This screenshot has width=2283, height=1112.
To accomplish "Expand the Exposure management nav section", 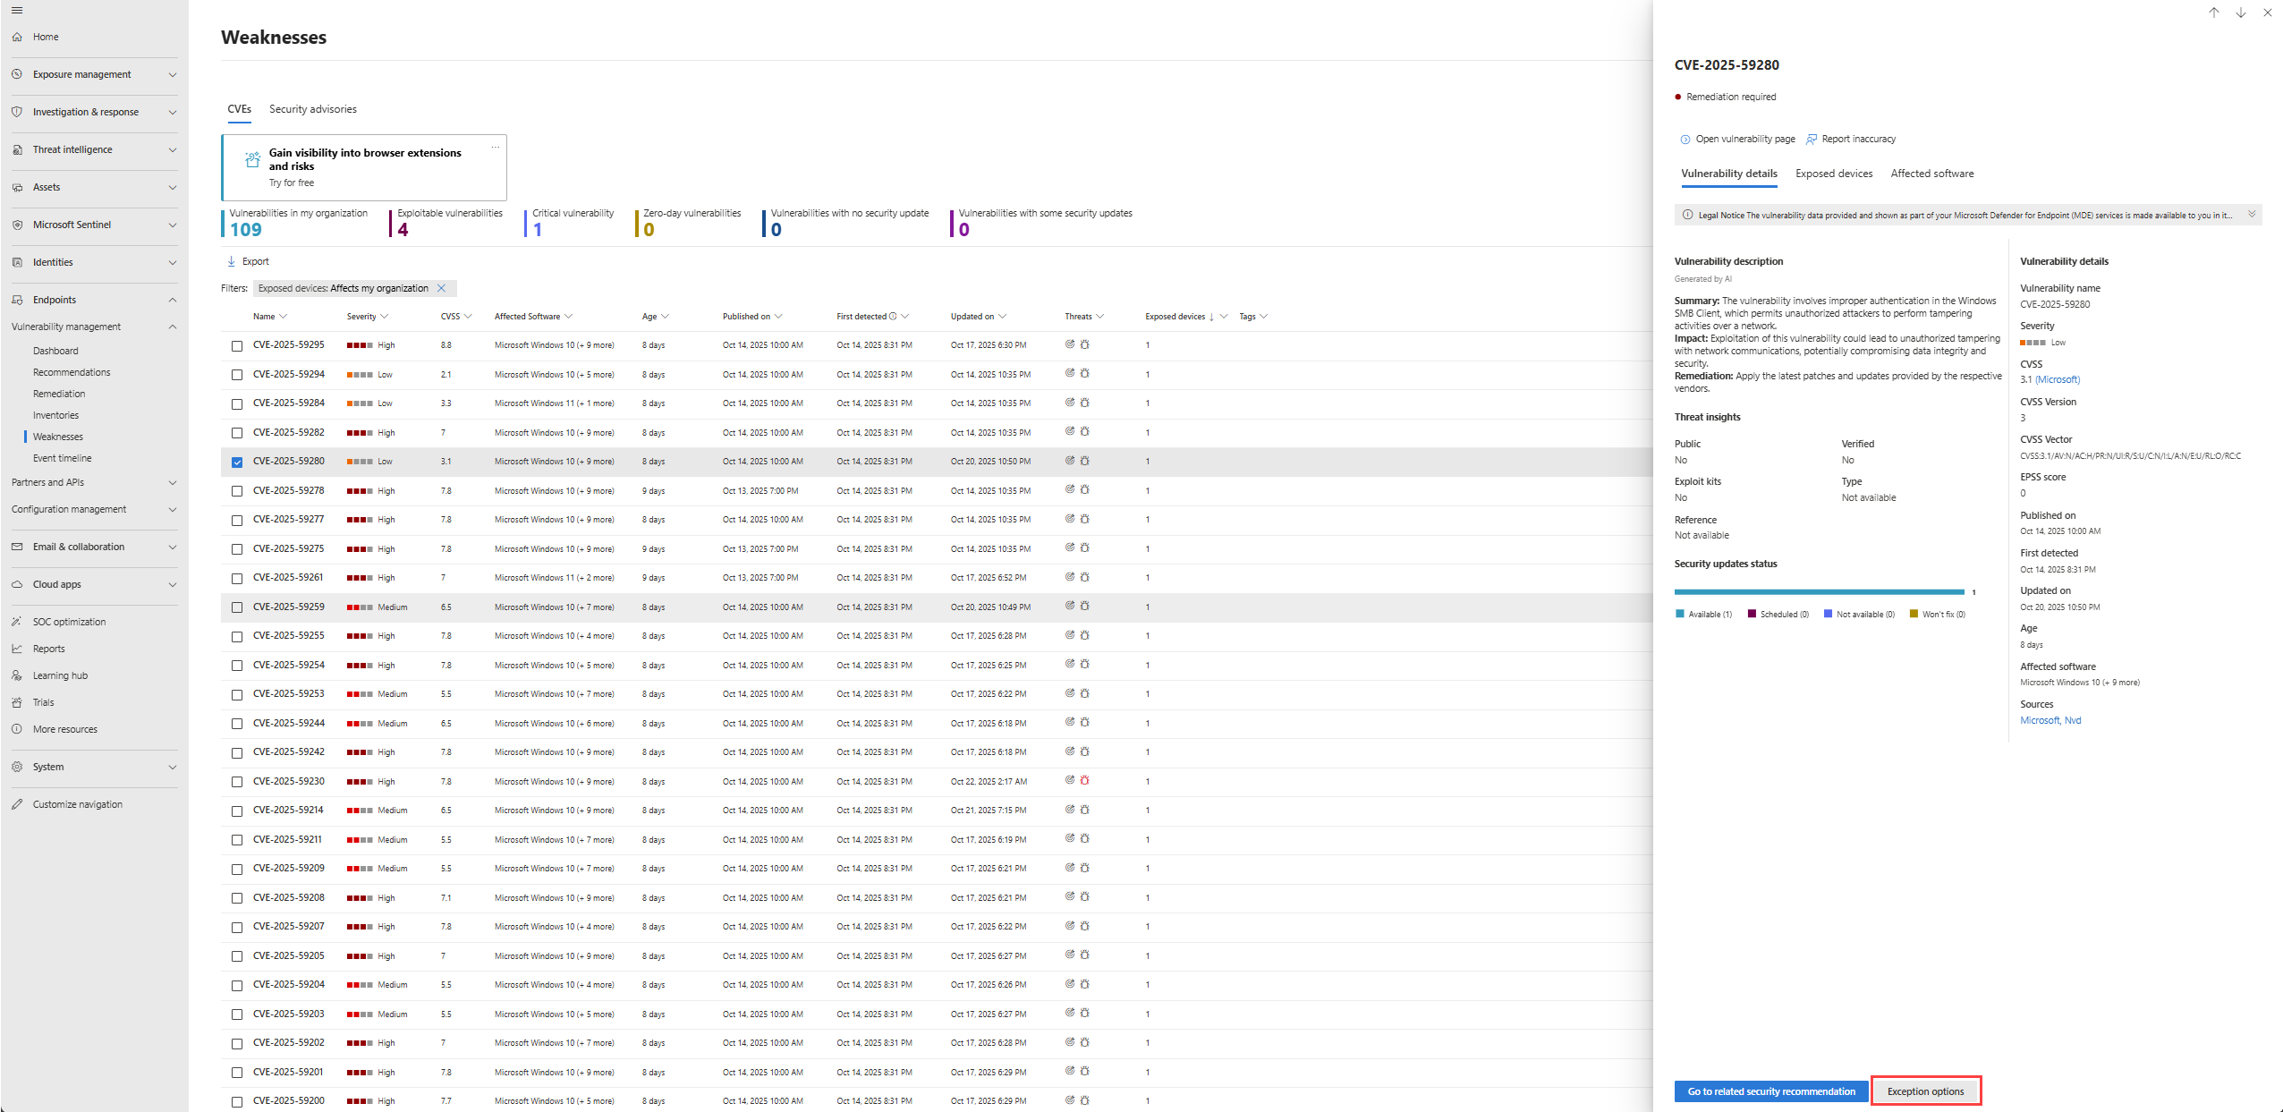I will pos(173,74).
